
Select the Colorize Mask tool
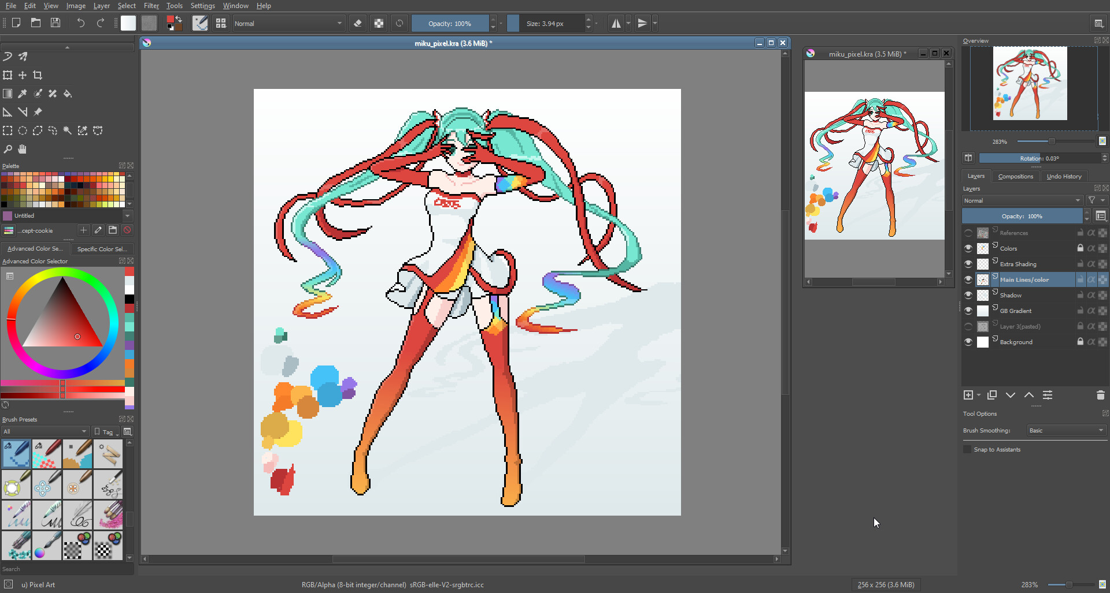38,94
